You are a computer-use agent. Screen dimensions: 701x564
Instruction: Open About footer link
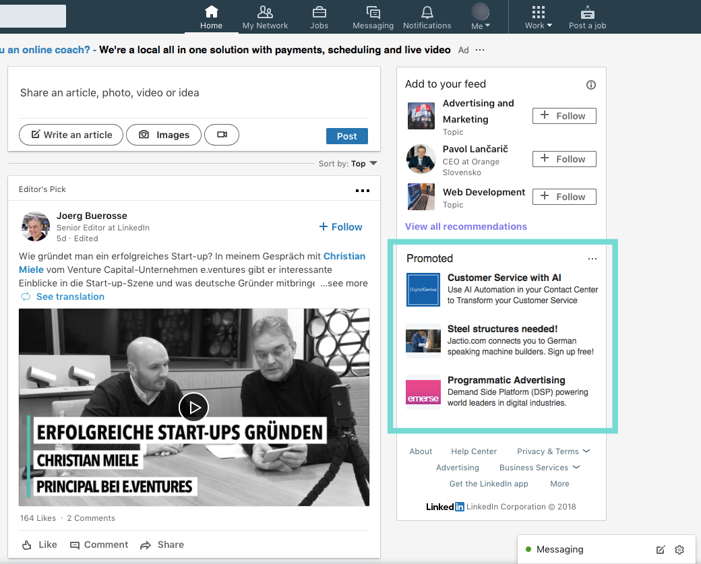[x=421, y=451]
